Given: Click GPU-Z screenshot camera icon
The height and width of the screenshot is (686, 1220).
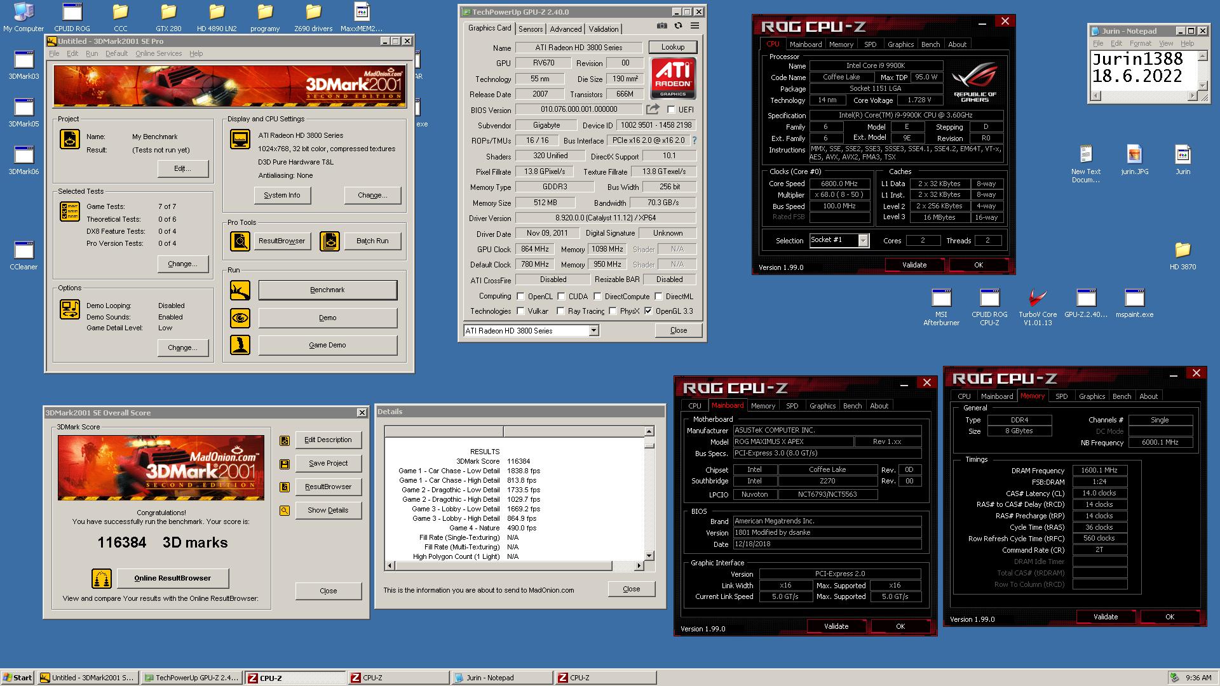Looking at the screenshot, I should 661,26.
